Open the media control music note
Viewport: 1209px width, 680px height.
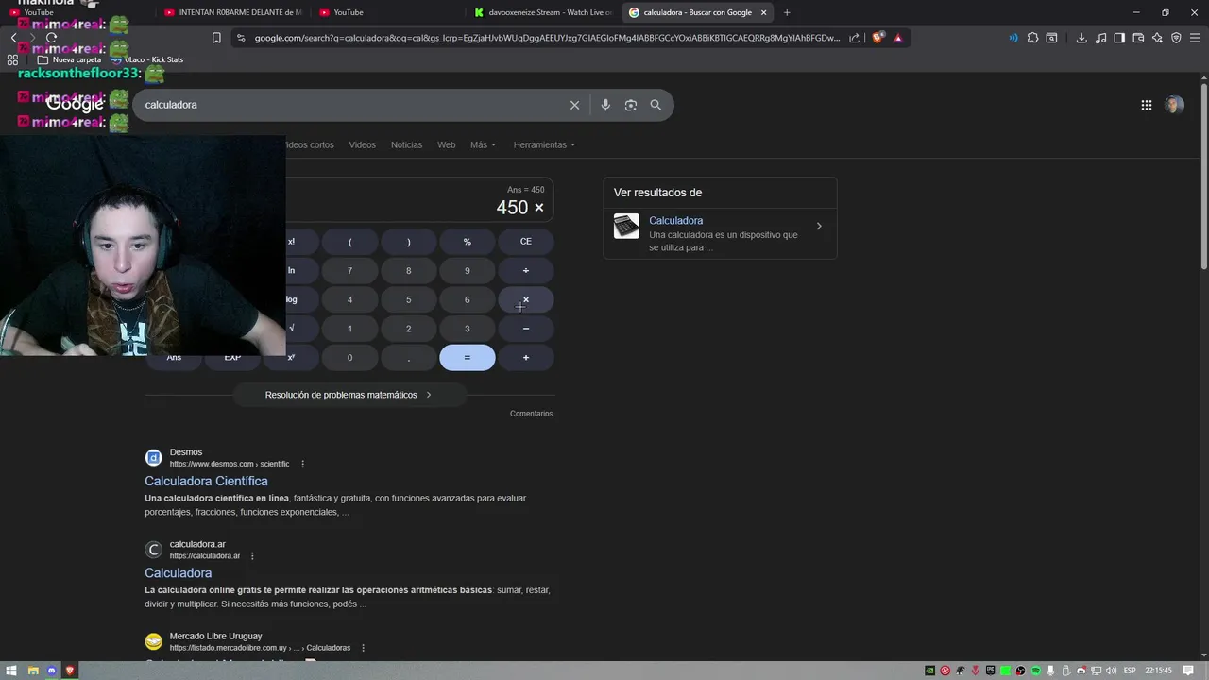pyautogui.click(x=1101, y=38)
